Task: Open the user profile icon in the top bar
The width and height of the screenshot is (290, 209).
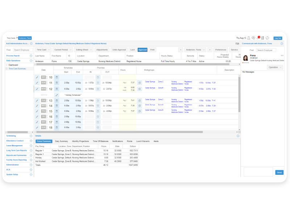Action: point(249,38)
